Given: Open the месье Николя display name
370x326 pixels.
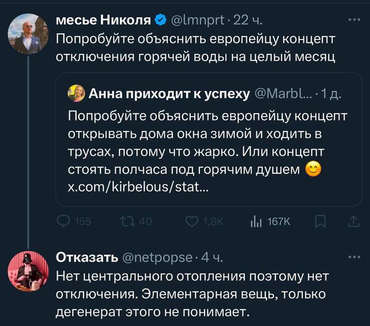Looking at the screenshot, I should click(103, 21).
